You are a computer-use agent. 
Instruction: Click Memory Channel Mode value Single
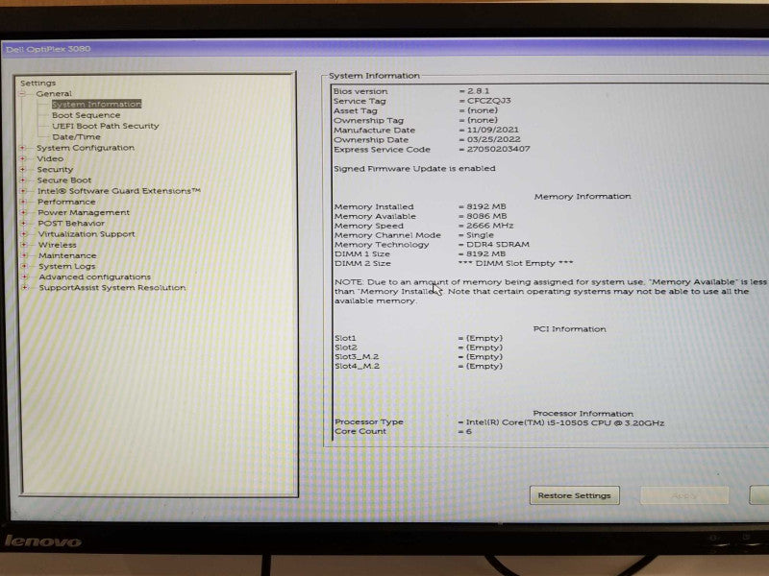[x=480, y=235]
